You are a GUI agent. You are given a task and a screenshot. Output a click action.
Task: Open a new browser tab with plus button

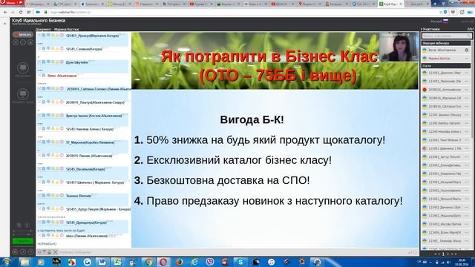(436, 4)
